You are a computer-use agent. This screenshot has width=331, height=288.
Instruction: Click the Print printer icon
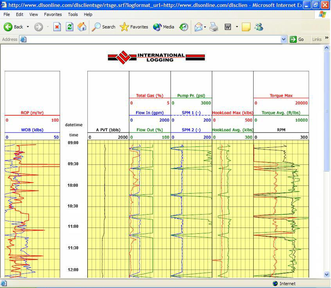[214, 27]
